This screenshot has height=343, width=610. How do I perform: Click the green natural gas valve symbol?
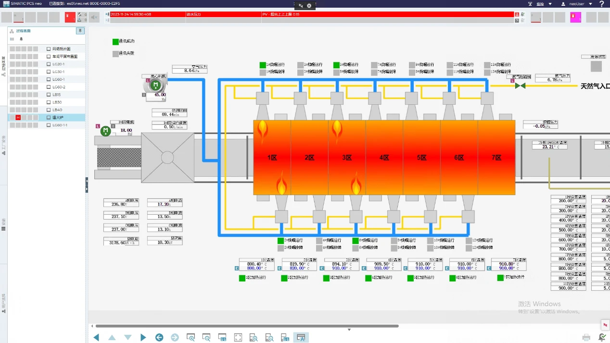coord(520,86)
